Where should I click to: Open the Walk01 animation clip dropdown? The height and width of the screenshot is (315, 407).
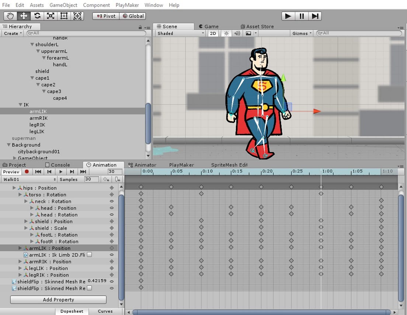28,179
